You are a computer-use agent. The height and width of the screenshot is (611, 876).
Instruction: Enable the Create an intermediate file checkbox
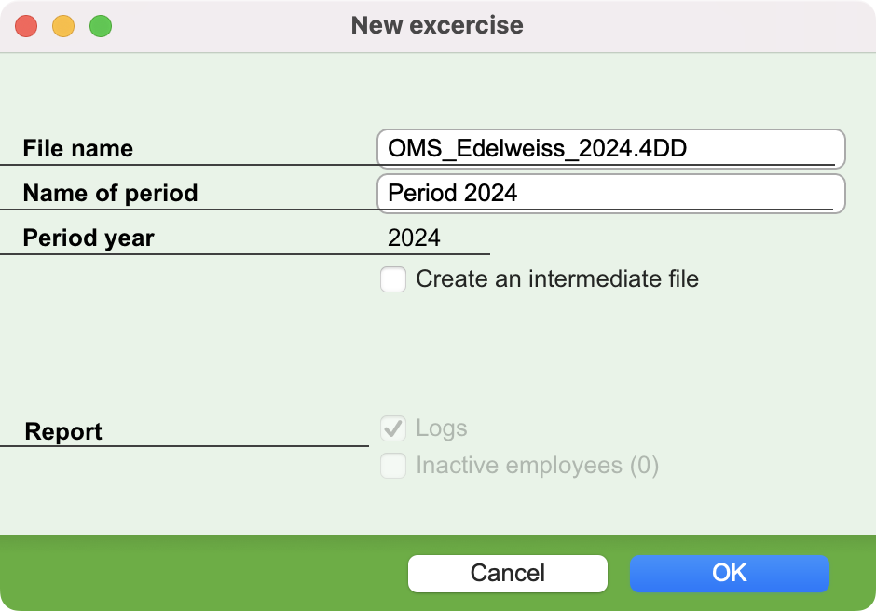393,279
